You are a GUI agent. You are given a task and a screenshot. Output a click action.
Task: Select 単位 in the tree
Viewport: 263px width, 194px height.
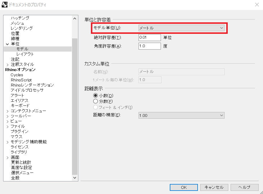coord(15,44)
